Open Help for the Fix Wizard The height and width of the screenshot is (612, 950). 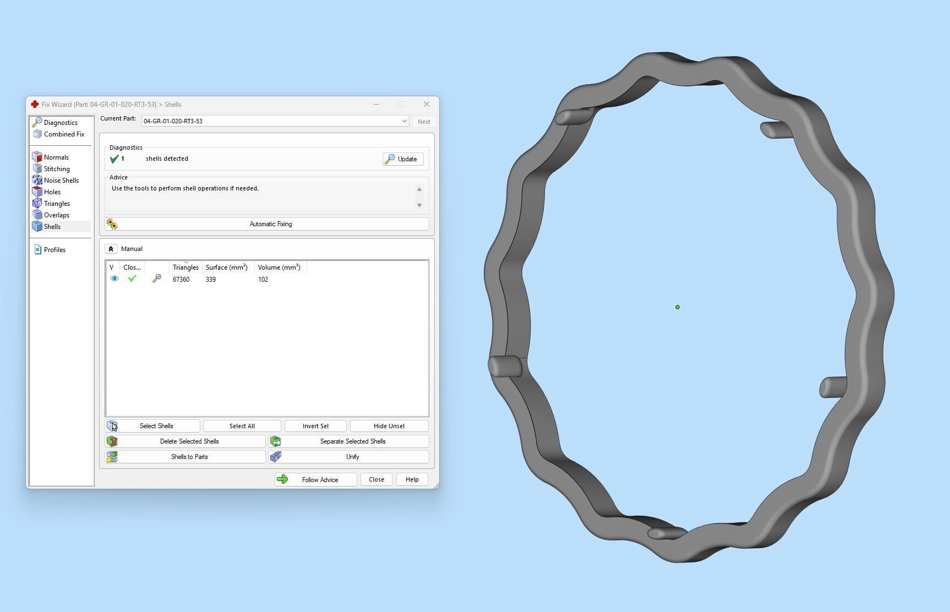[x=412, y=480]
